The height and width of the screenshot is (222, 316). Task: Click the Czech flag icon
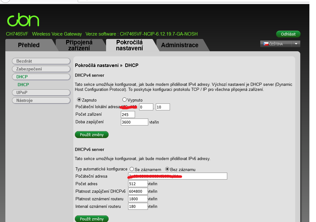tap(266, 44)
